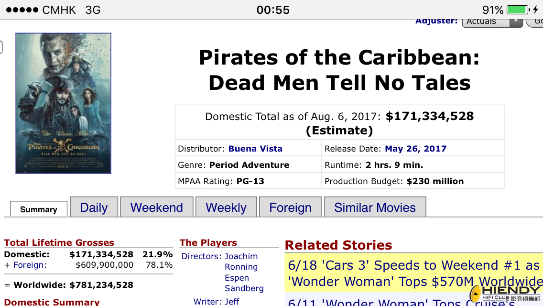Open the Foreign grosses link
This screenshot has height=306, width=543.
point(30,265)
